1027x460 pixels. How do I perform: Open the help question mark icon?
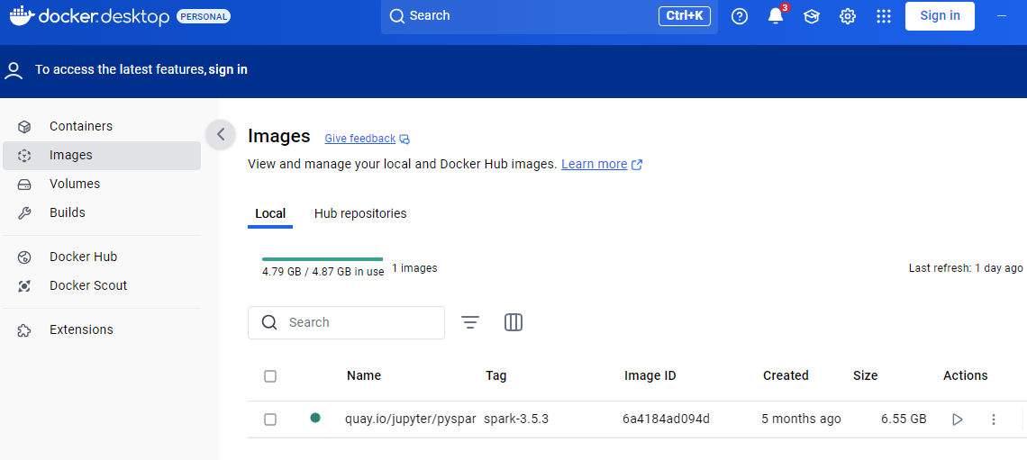tap(740, 16)
